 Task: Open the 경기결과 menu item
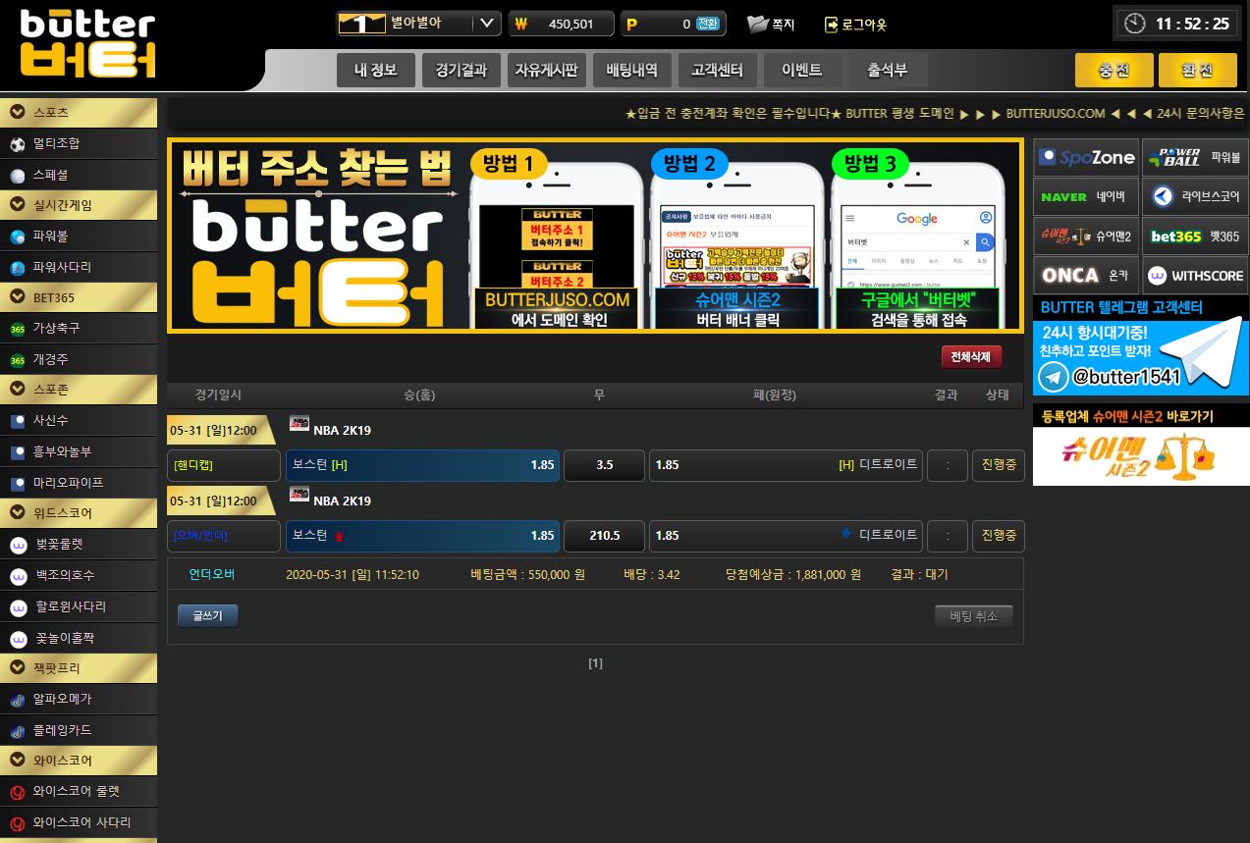tap(461, 71)
